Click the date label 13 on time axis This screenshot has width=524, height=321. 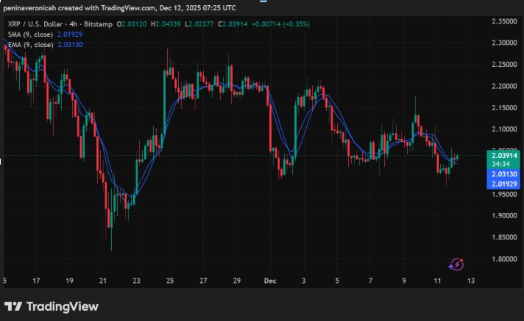[471, 281]
